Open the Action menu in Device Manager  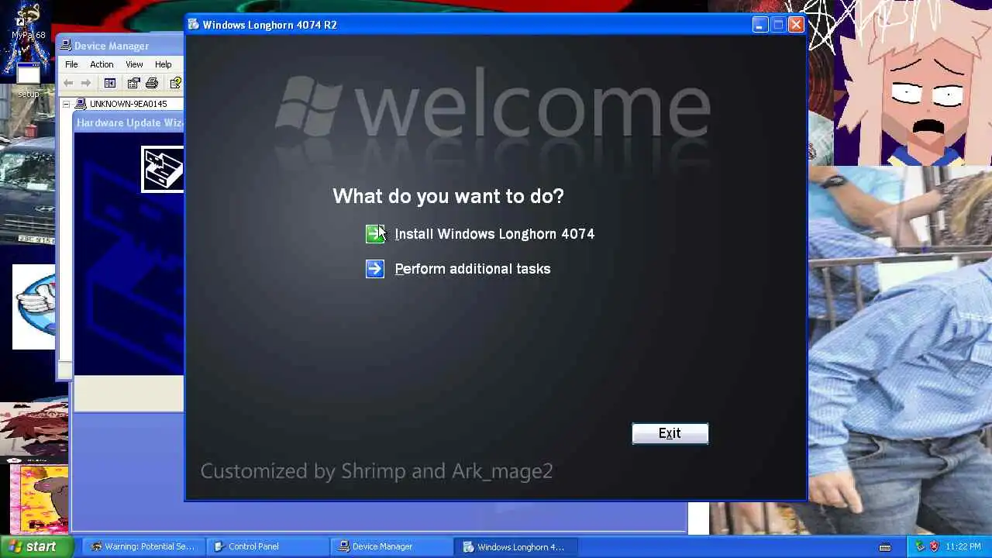coord(102,64)
